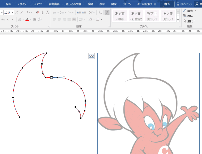The image size is (202, 154).
Task: Open layout options icon beside image
Action: pyautogui.click(x=92, y=56)
